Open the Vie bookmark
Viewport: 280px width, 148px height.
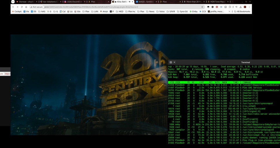(x=26, y=11)
